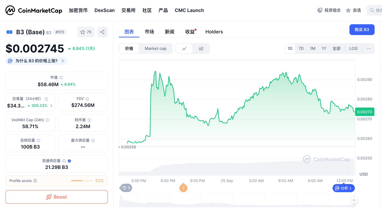
Task: Click the info icon beside 市值
Action: click(x=61, y=78)
